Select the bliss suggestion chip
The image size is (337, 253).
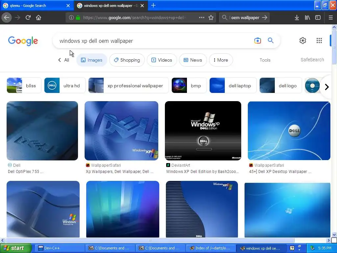pos(24,85)
